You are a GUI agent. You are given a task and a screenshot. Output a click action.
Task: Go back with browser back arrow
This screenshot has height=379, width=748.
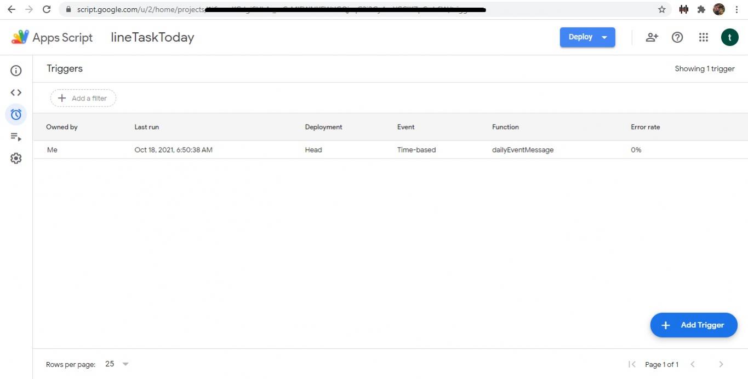coord(12,9)
